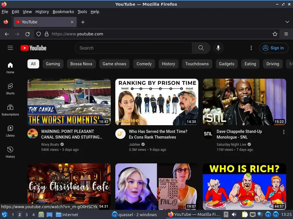Image resolution: width=293 pixels, height=219 pixels.
Task: Open the YouTube hamburger guide menu
Action: pyautogui.click(x=10, y=48)
